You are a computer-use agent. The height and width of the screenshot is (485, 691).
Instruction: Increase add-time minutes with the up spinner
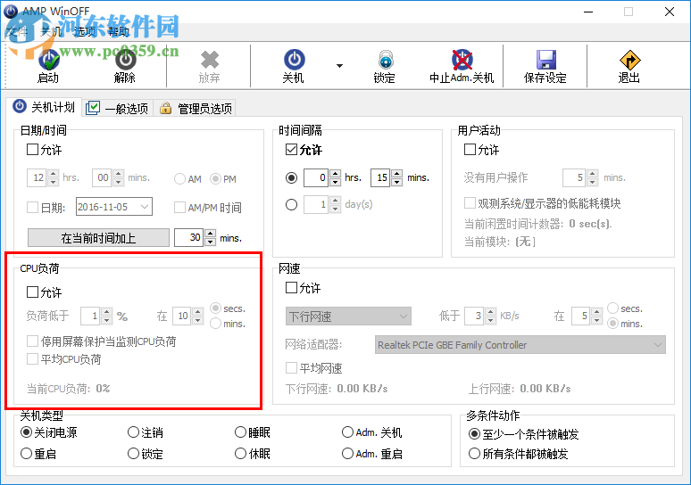[210, 234]
